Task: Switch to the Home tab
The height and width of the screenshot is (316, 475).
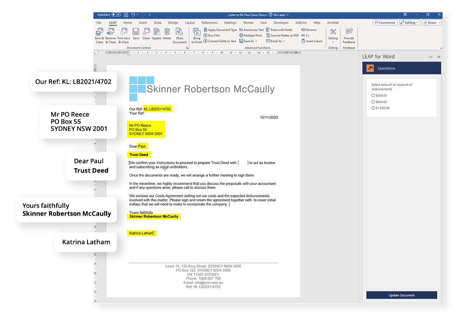Action: point(127,23)
